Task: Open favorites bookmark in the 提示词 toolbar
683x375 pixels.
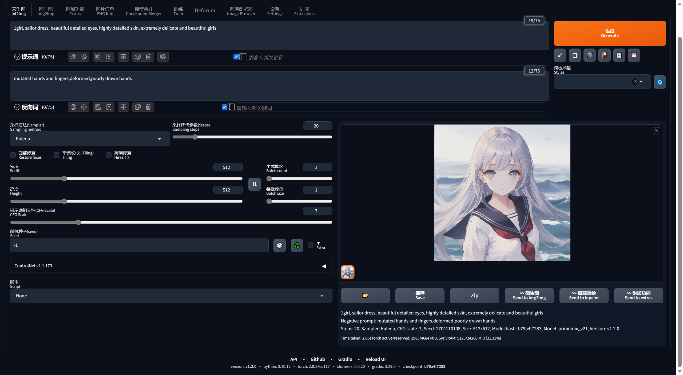Action: pyautogui.click(x=109, y=57)
